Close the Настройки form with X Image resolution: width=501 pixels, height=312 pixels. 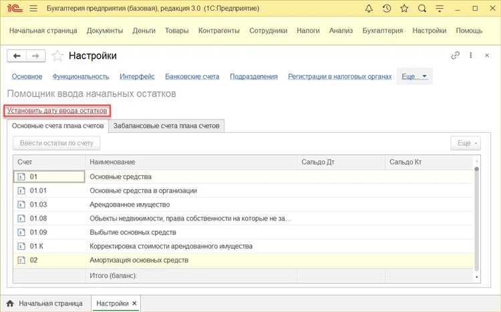tap(487, 55)
